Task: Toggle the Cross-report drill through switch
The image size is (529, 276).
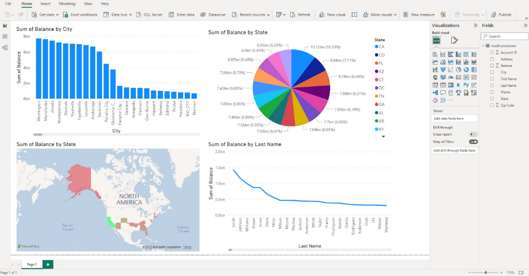Action: [x=473, y=134]
